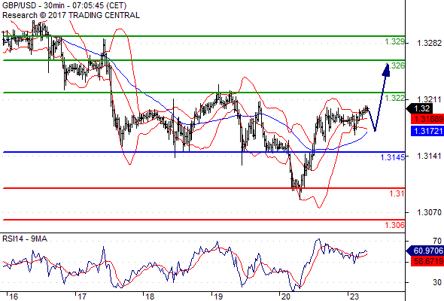The width and height of the screenshot is (444, 301).
Task: Click the 1.3282 price axis value
Action: pos(429,43)
